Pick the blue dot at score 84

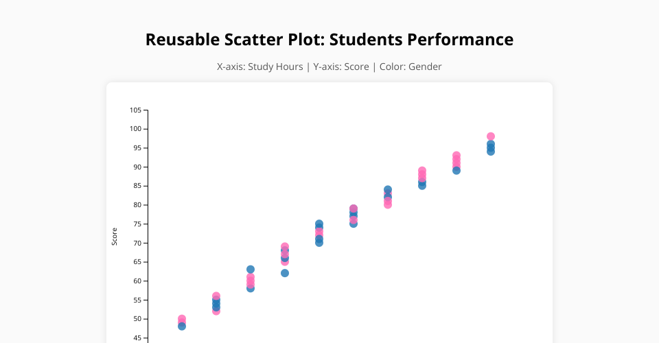coord(388,189)
